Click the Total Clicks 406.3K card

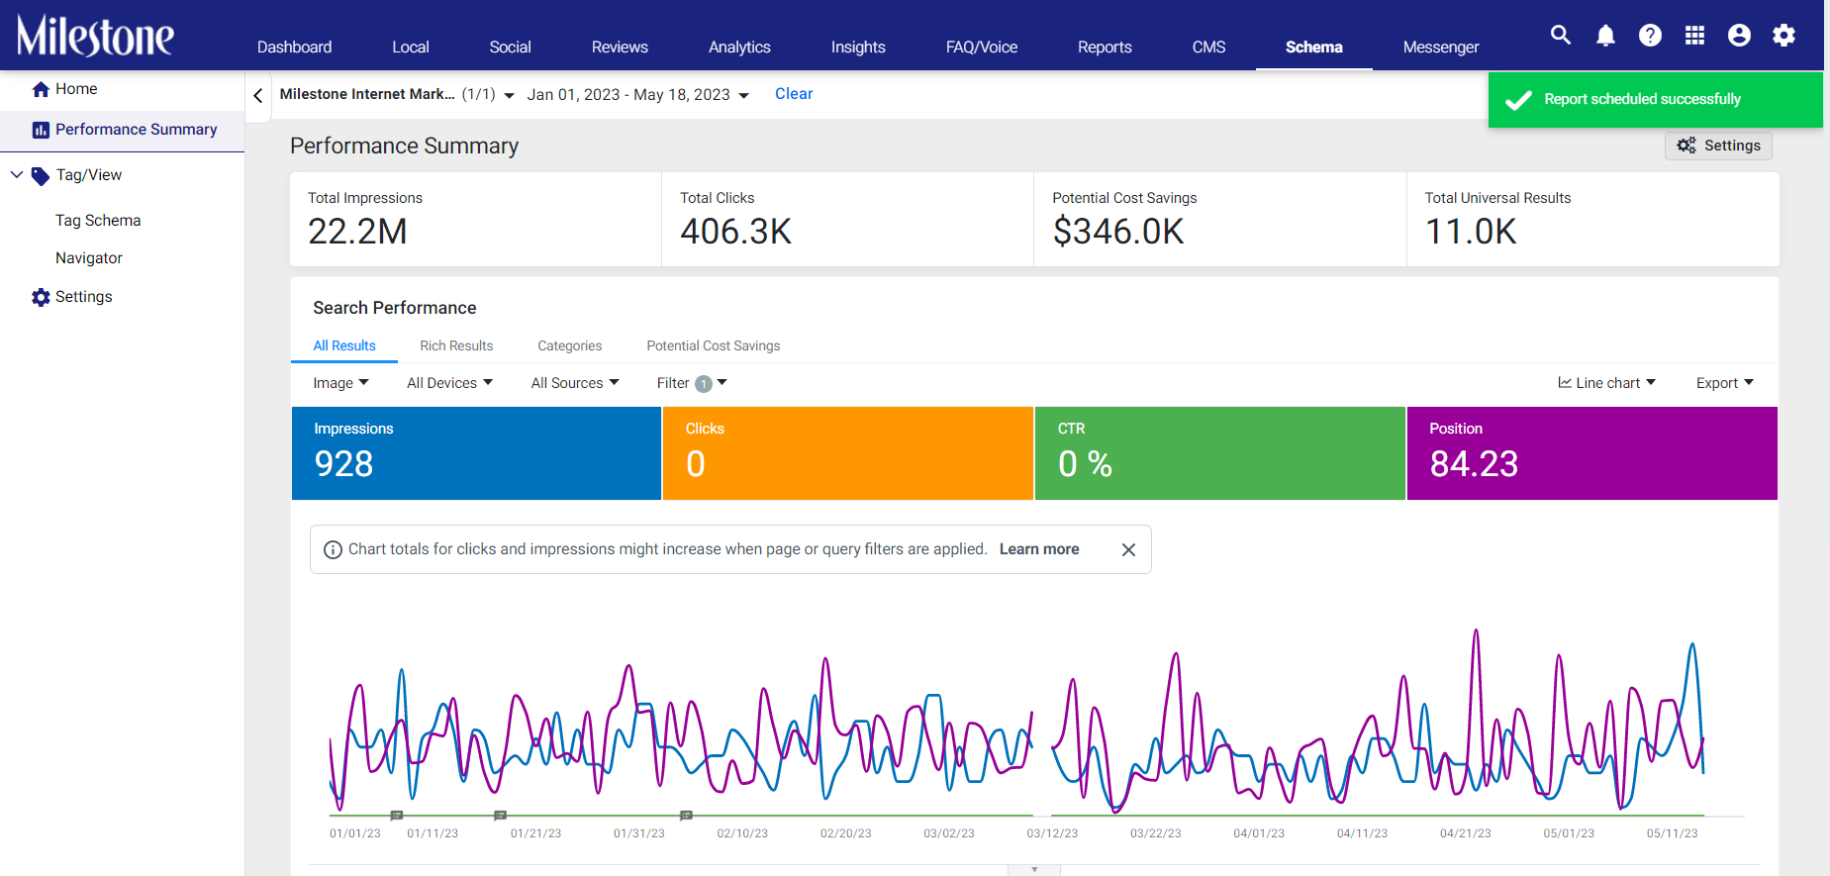coord(847,219)
